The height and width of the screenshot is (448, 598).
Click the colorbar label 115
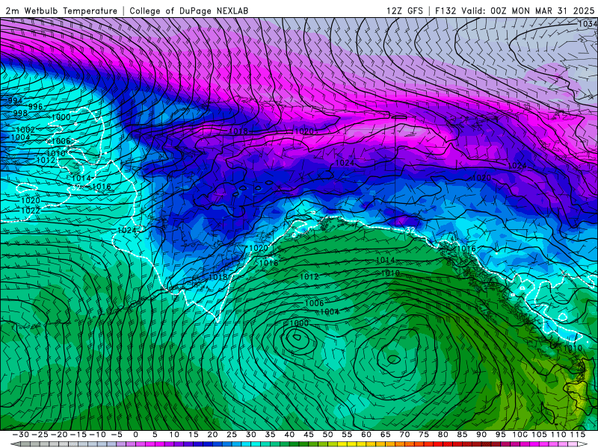pyautogui.click(x=577, y=435)
